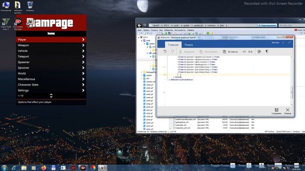Click the editor scroll down arrow
Screen dimensions: 305x171
pyautogui.click(x=291, y=104)
